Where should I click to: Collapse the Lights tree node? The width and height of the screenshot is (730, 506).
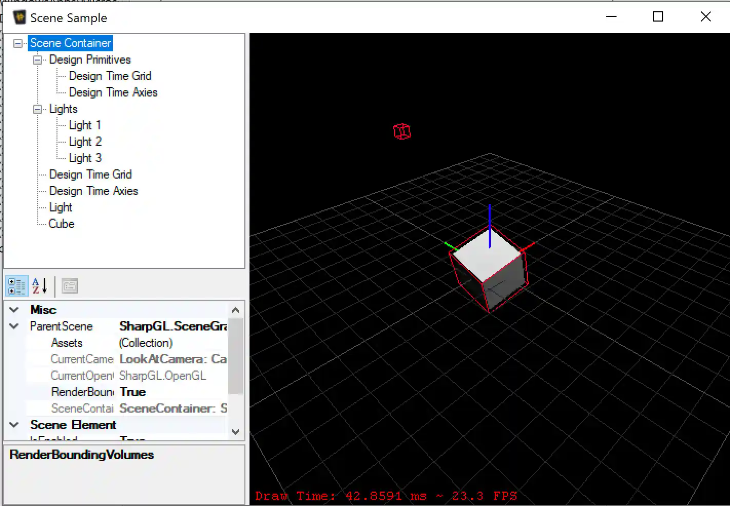[x=37, y=109]
